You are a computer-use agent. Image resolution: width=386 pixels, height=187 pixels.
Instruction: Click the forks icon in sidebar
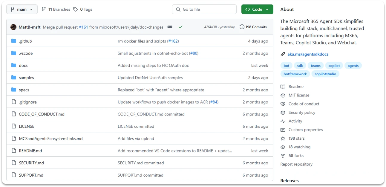pos(283,155)
